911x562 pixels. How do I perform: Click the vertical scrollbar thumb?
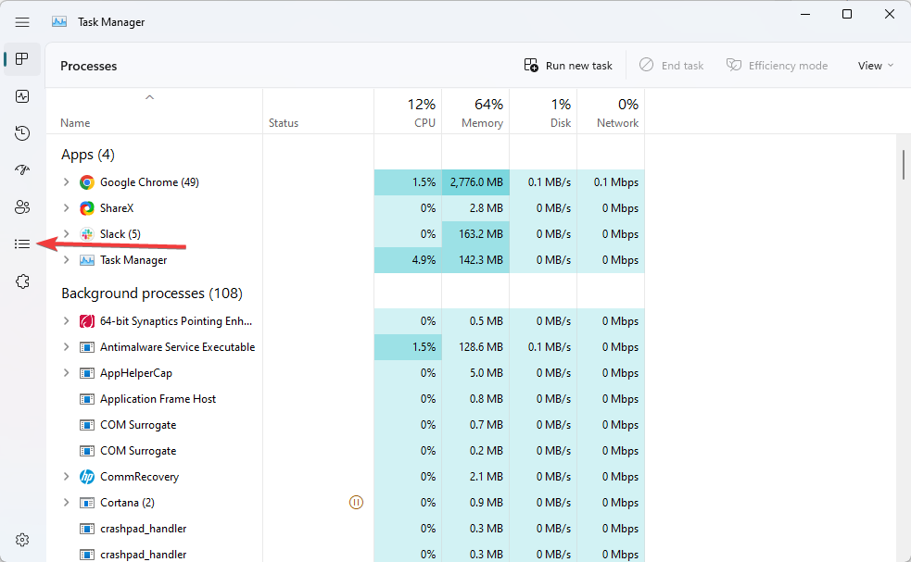coord(904,164)
